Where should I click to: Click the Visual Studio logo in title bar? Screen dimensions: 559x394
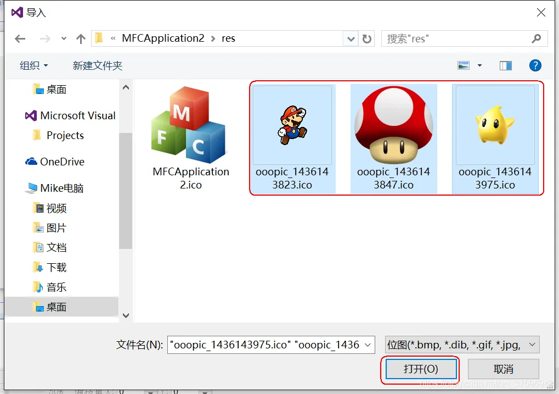point(17,13)
